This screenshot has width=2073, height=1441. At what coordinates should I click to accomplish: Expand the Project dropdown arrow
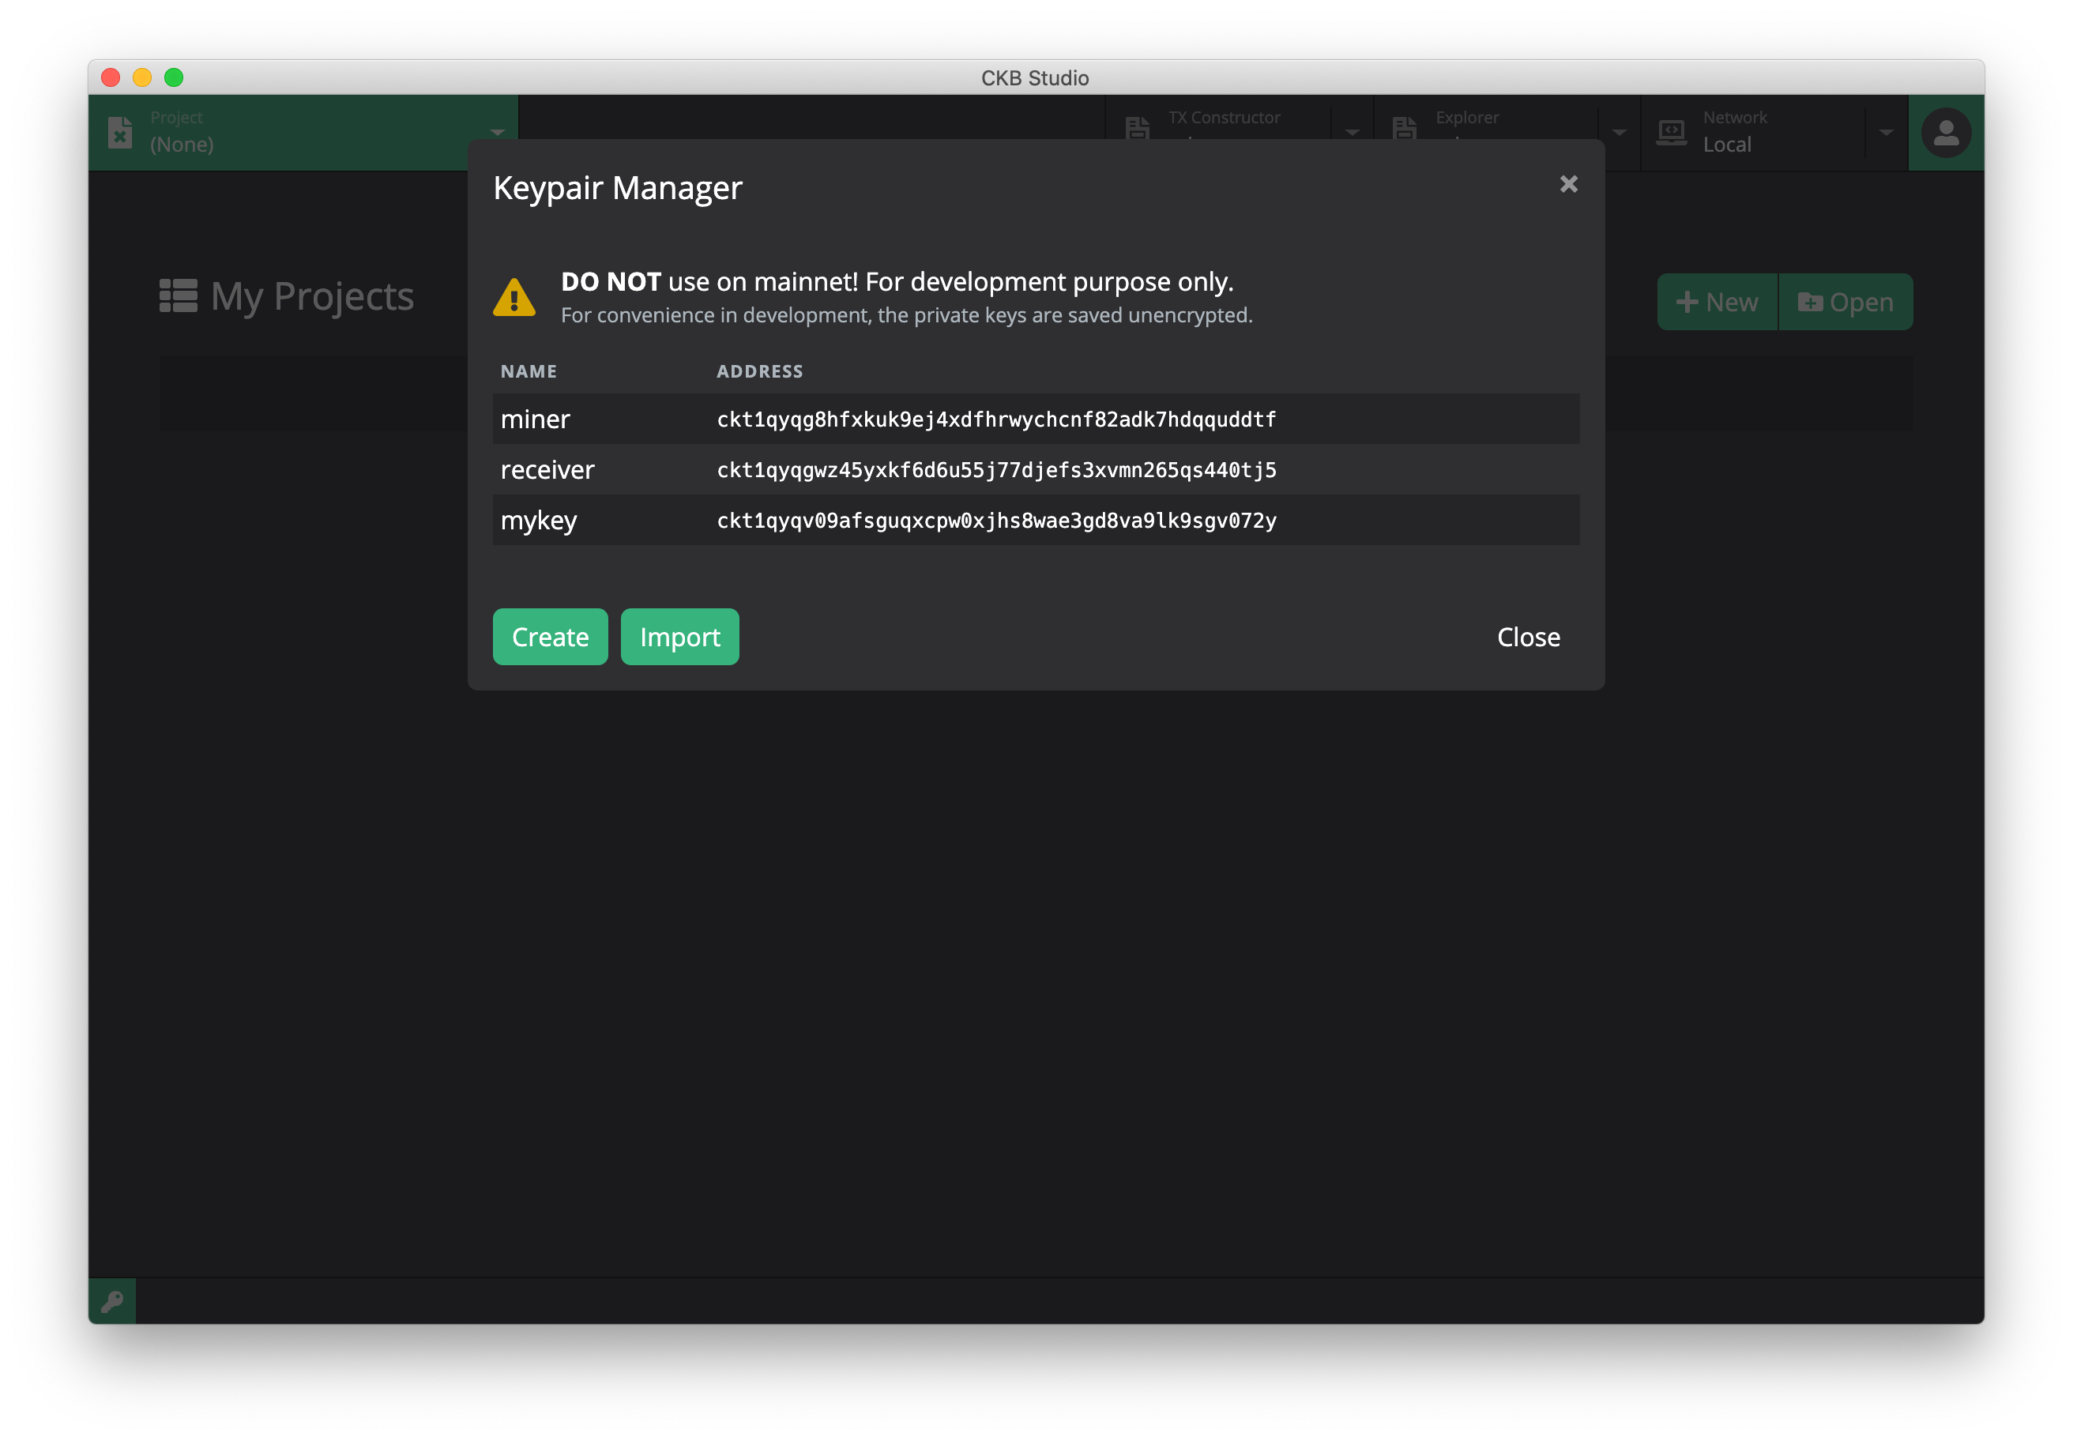pos(498,132)
